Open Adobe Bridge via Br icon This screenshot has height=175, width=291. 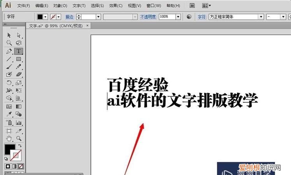[x=192, y=6]
